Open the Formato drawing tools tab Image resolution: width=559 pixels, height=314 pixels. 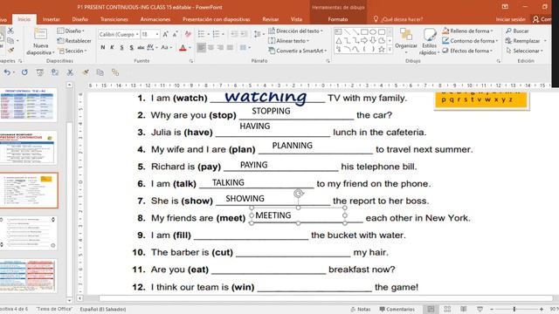pos(338,19)
